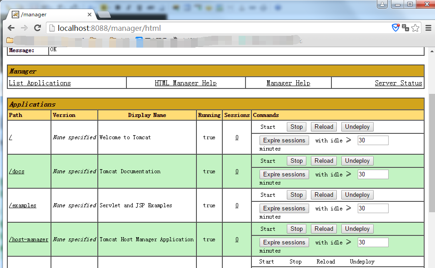Image resolution: width=435 pixels, height=268 pixels.
Task: Click the browser forward arrow
Action: (25, 28)
